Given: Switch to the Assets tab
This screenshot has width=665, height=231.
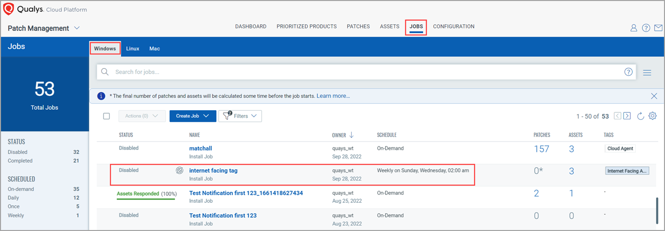Looking at the screenshot, I should click(x=389, y=27).
